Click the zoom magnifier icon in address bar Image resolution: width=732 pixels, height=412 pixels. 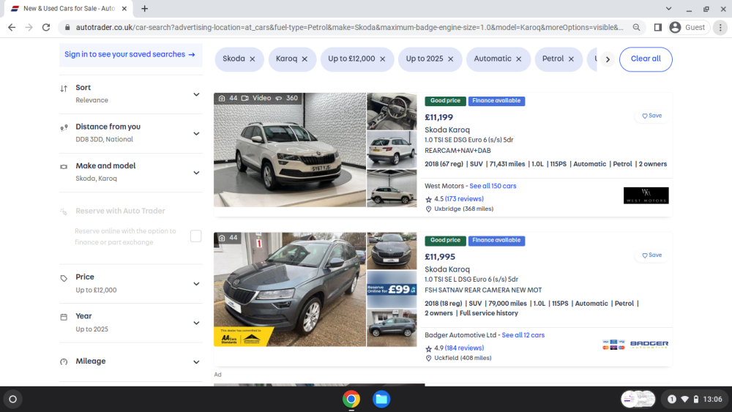pyautogui.click(x=636, y=28)
